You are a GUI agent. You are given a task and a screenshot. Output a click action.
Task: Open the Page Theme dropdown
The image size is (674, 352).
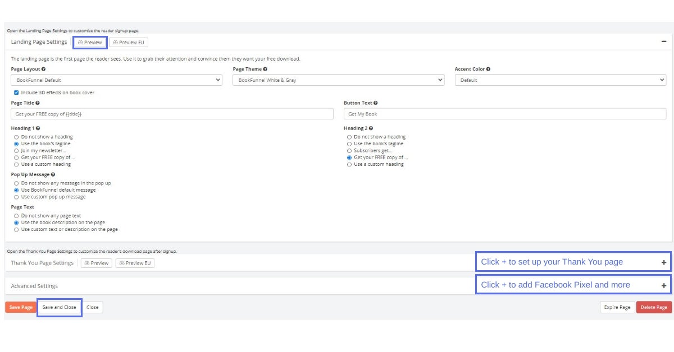pyautogui.click(x=338, y=80)
